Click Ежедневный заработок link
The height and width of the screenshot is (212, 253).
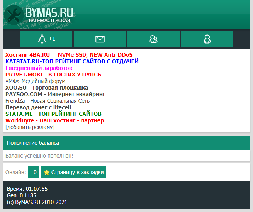(x=39, y=68)
